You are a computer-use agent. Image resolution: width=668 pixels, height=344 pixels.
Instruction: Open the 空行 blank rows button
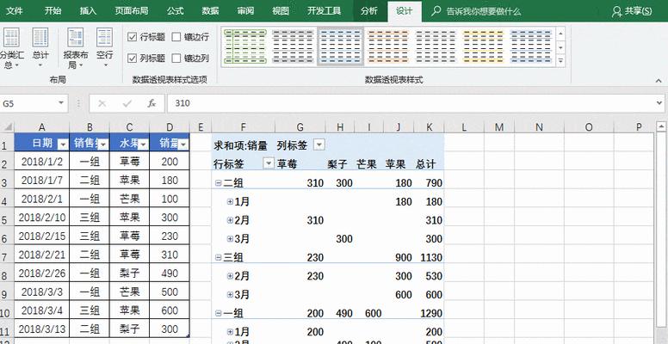coord(104,48)
